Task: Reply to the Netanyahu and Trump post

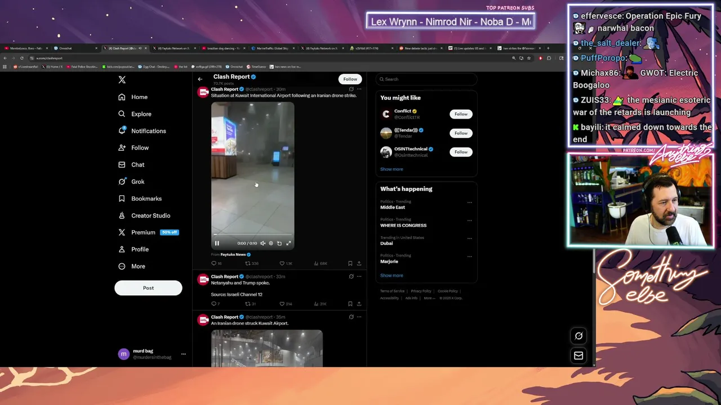Action: point(215,304)
